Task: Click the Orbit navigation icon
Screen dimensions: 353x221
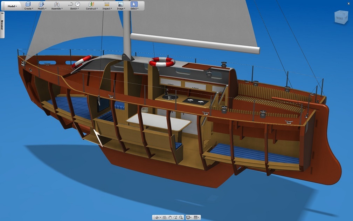Action: 157,217
